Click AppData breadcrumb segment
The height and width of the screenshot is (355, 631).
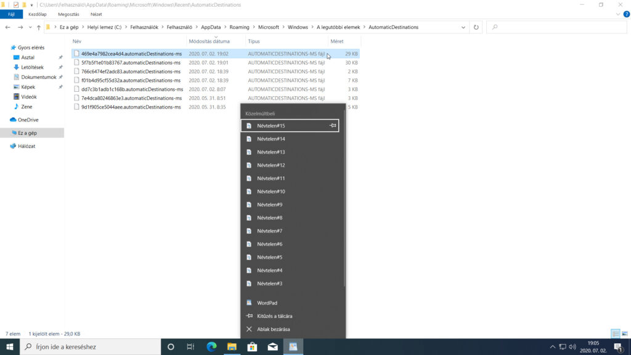(x=211, y=27)
